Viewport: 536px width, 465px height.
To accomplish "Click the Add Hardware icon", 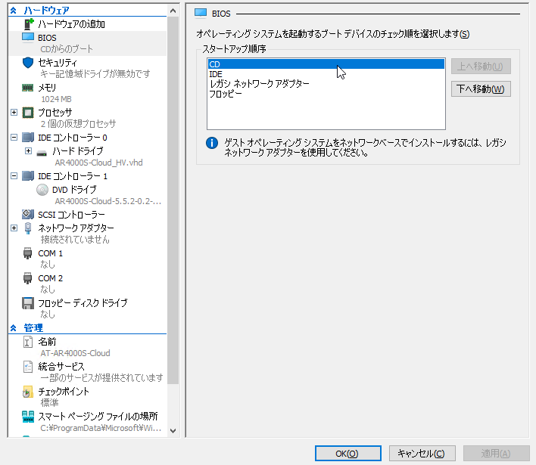I will click(x=28, y=24).
